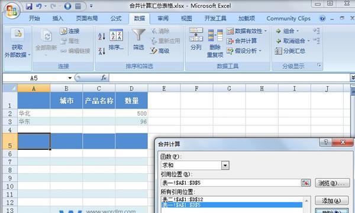
Task: Click the 产品名称 header cell
Action: [x=99, y=100]
